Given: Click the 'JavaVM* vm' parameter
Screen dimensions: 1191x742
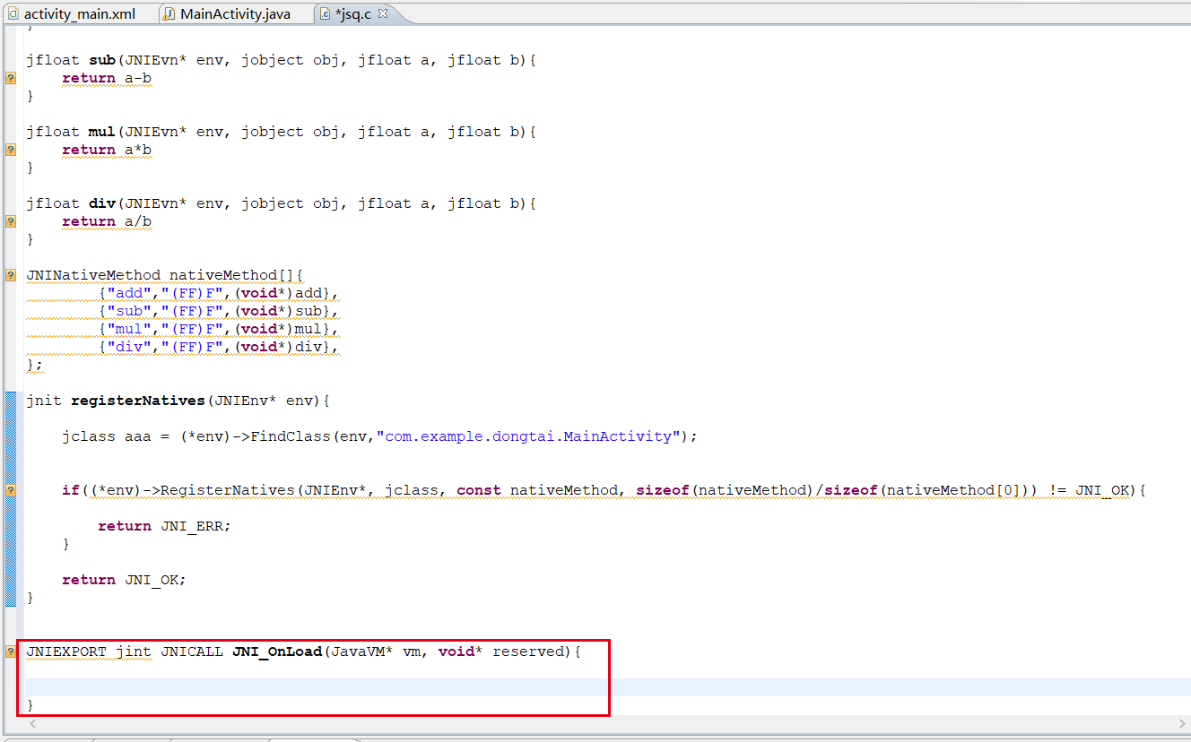Looking at the screenshot, I should point(376,651).
